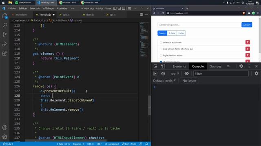Open the Extensions view
This screenshot has width=261, height=146.
4,53
